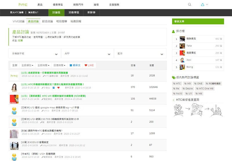Open the search magnifier icon
Image resolution: width=232 pixels, height=161 pixels.
point(189,4)
